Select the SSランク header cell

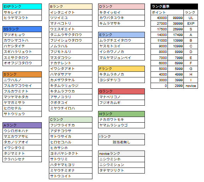(22, 29)
